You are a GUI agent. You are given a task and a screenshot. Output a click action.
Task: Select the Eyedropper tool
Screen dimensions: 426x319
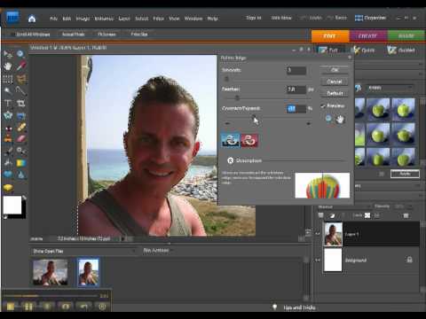click(20, 66)
